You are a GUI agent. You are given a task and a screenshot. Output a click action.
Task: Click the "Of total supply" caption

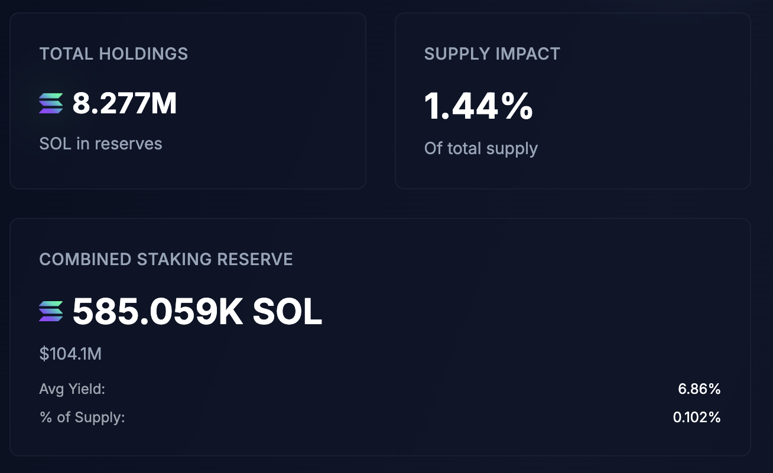tap(480, 148)
